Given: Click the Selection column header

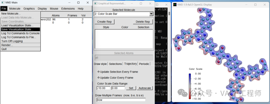Looking at the screenshot, I should tap(143, 27).
